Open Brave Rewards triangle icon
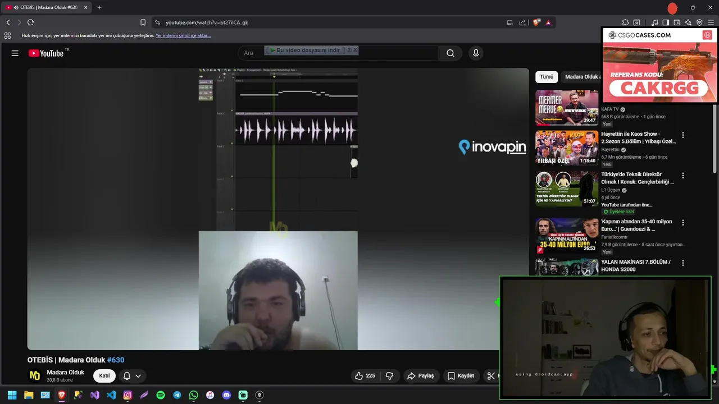Image resolution: width=719 pixels, height=404 pixels. 548,22
